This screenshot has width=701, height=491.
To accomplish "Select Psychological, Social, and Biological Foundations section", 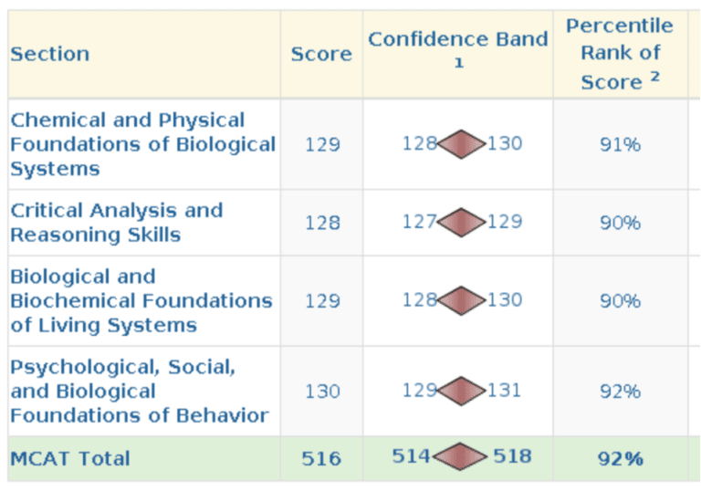I will (139, 391).
